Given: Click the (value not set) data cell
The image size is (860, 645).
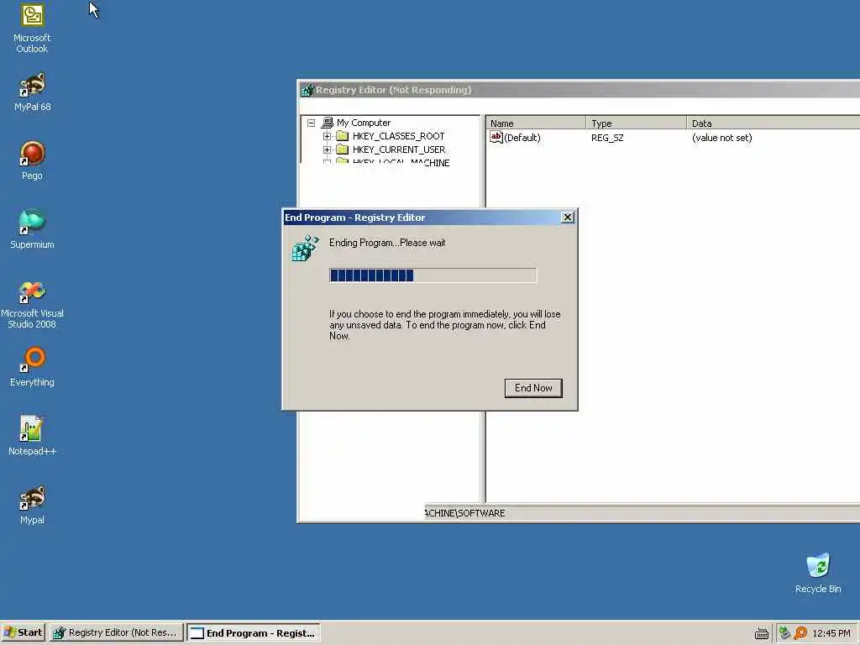Looking at the screenshot, I should tap(721, 138).
